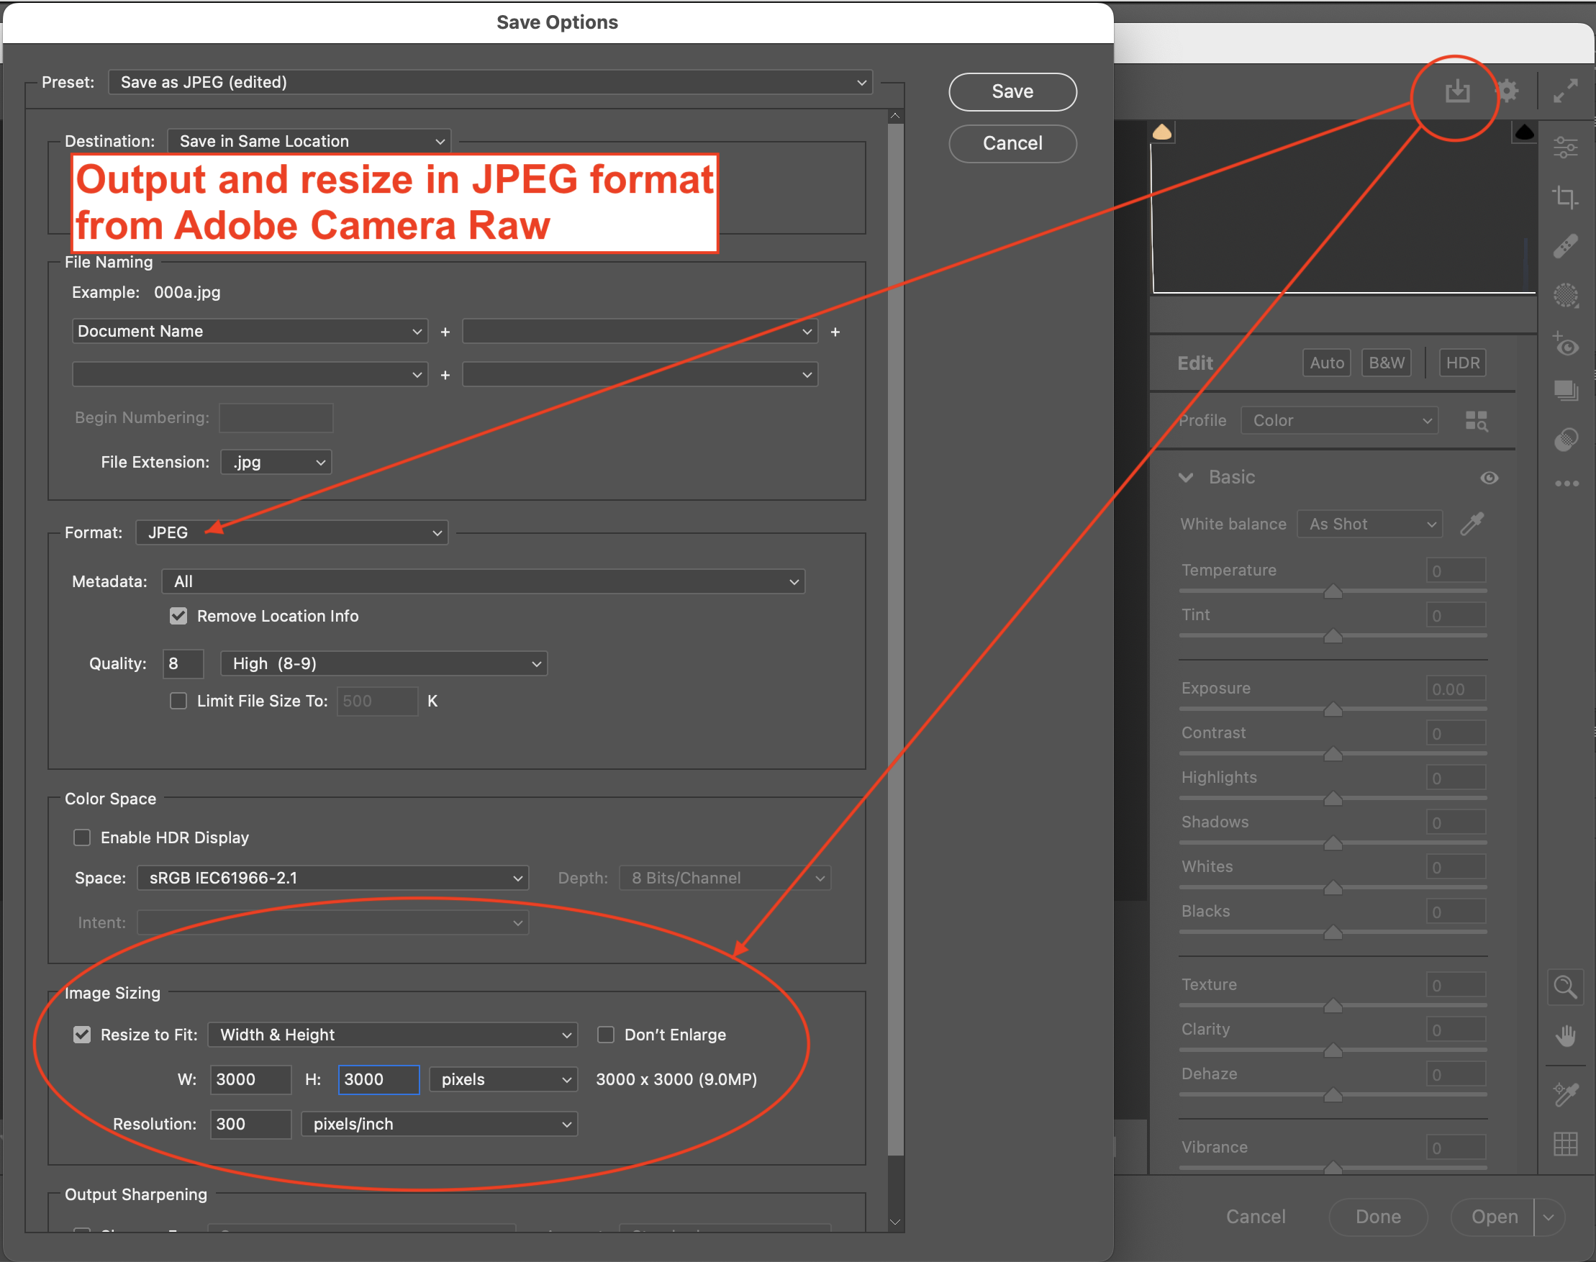
Task: Switch to B&W editing mode
Action: (x=1386, y=362)
